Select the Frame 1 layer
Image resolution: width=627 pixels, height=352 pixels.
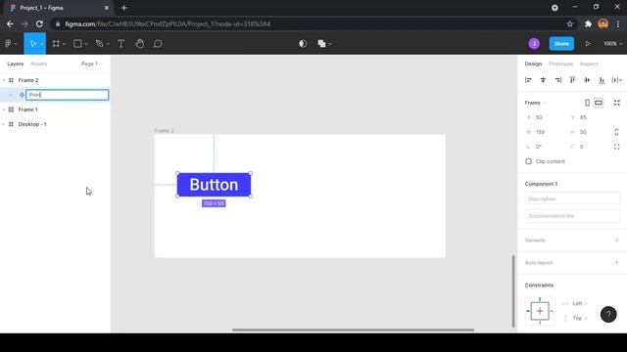(x=27, y=110)
